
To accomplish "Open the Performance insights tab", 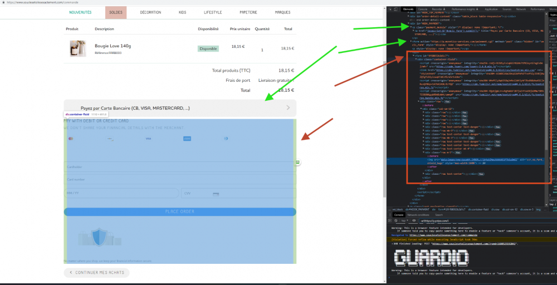I will pyautogui.click(x=465, y=9).
